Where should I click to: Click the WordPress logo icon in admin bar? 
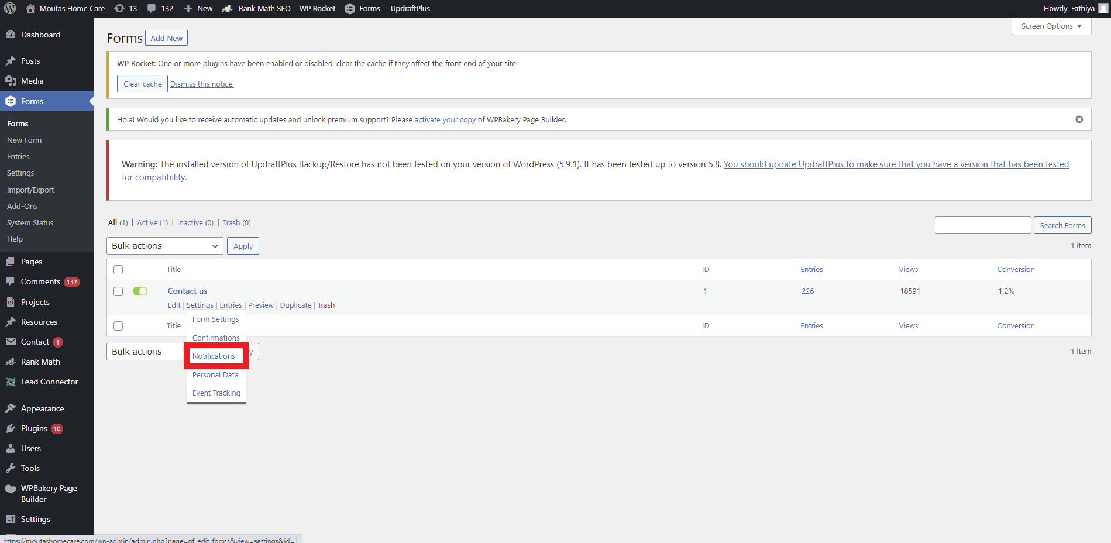(x=10, y=8)
